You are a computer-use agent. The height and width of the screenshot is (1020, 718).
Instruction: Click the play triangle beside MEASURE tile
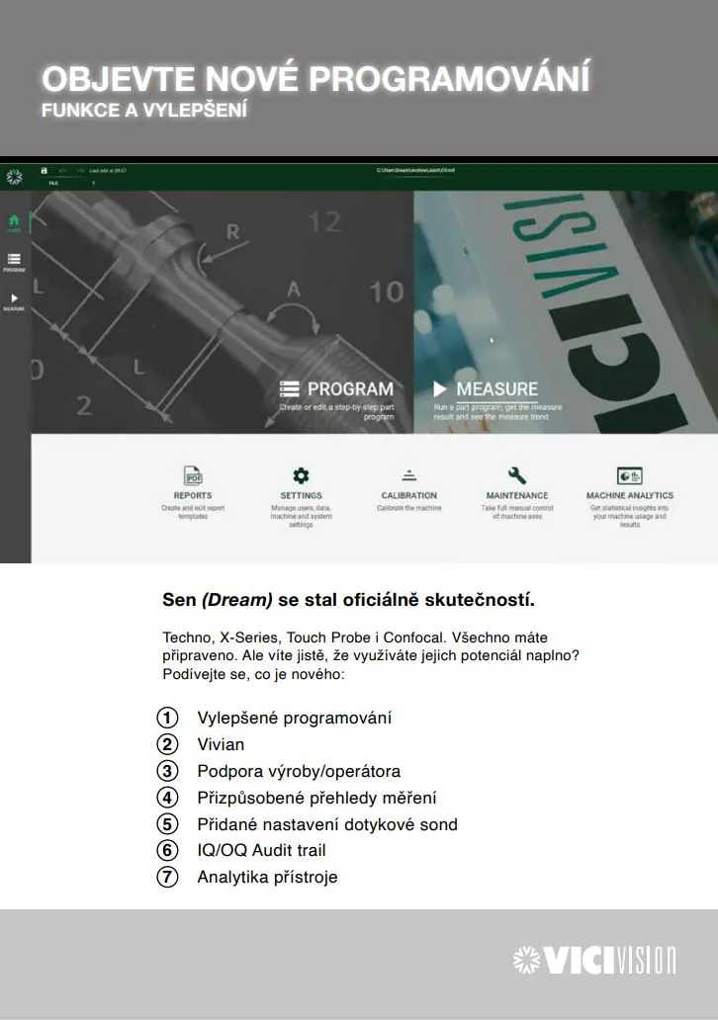(440, 389)
